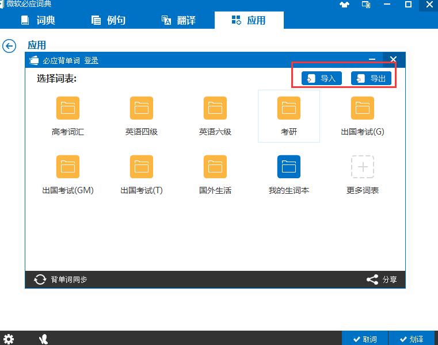Image resolution: width=438 pixels, height=345 pixels.
Task: Choose the 出国考试(GM) word list
Action: [x=68, y=167]
